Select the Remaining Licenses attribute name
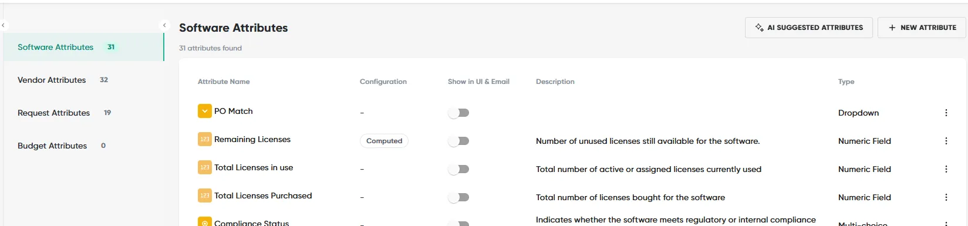This screenshot has height=226, width=968. click(252, 139)
